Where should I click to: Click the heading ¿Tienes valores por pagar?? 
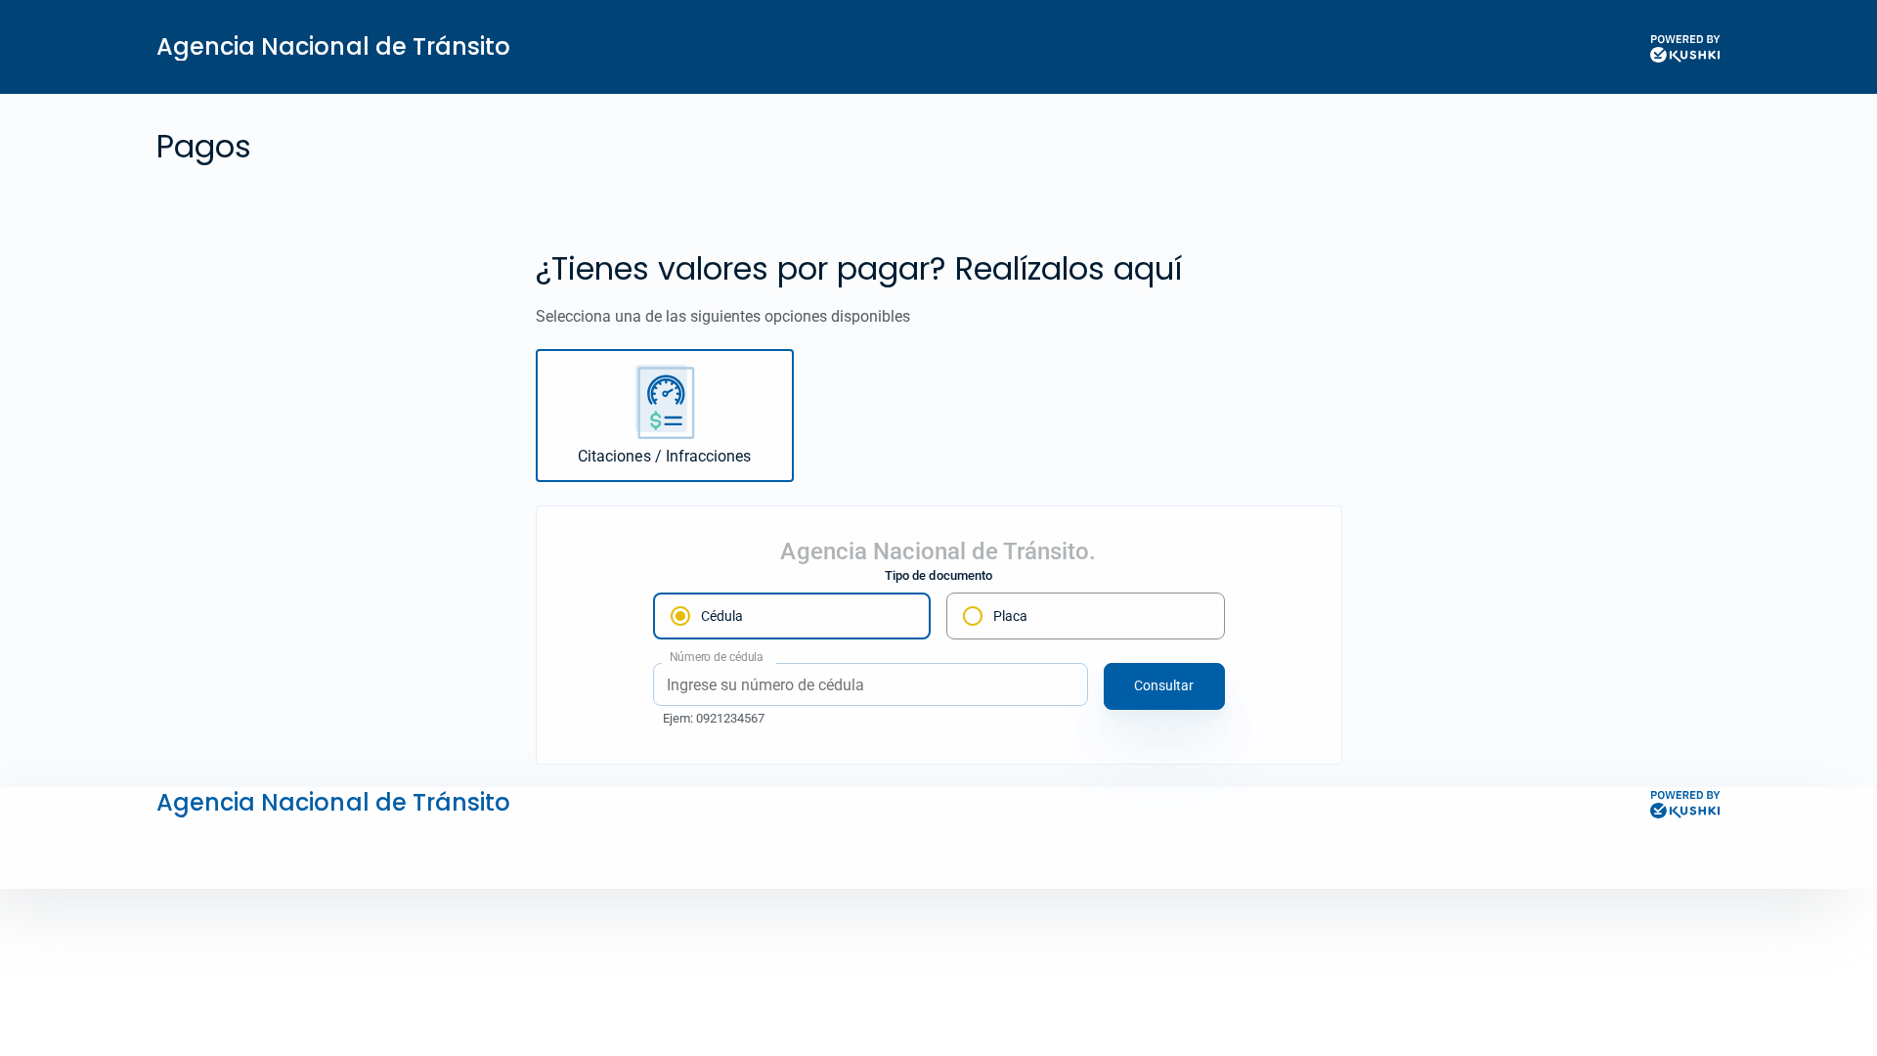740,270
